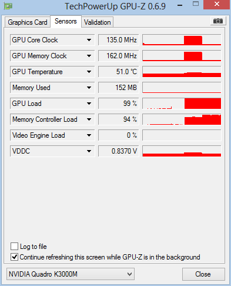Open the VDDC sensor dropdown arrow
Screen dimensions: 231x286
(x=89, y=151)
